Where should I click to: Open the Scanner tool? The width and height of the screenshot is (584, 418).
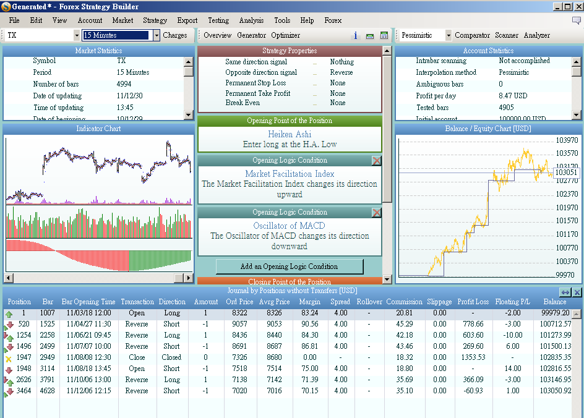[507, 35]
